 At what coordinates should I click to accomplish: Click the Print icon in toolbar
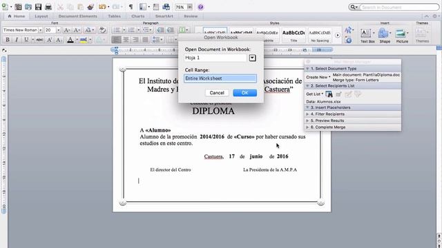pyautogui.click(x=48, y=7)
